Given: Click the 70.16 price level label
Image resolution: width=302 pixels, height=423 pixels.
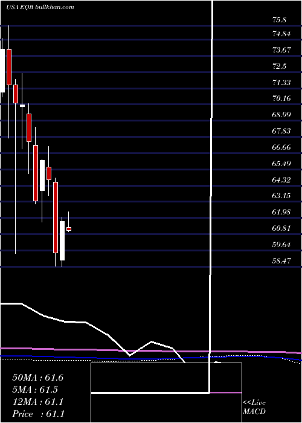Looking at the screenshot, I should pyautogui.click(x=281, y=98).
